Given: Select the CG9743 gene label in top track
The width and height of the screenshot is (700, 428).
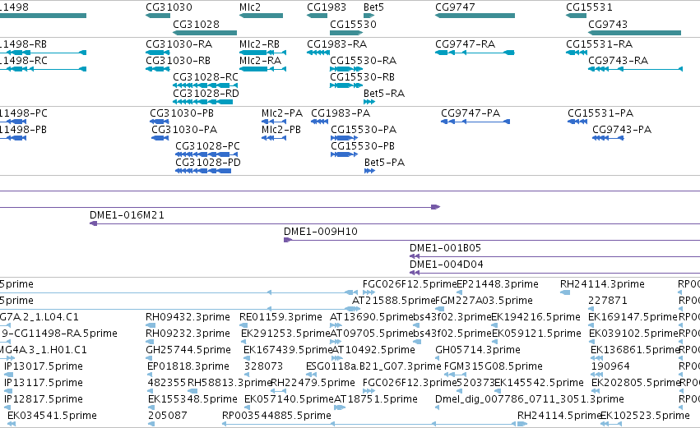Looking at the screenshot, I should click(608, 24).
